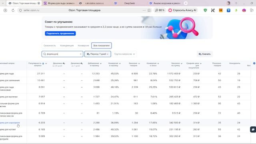Open the green arrow extension icon
256x144 pixels.
[236, 10]
